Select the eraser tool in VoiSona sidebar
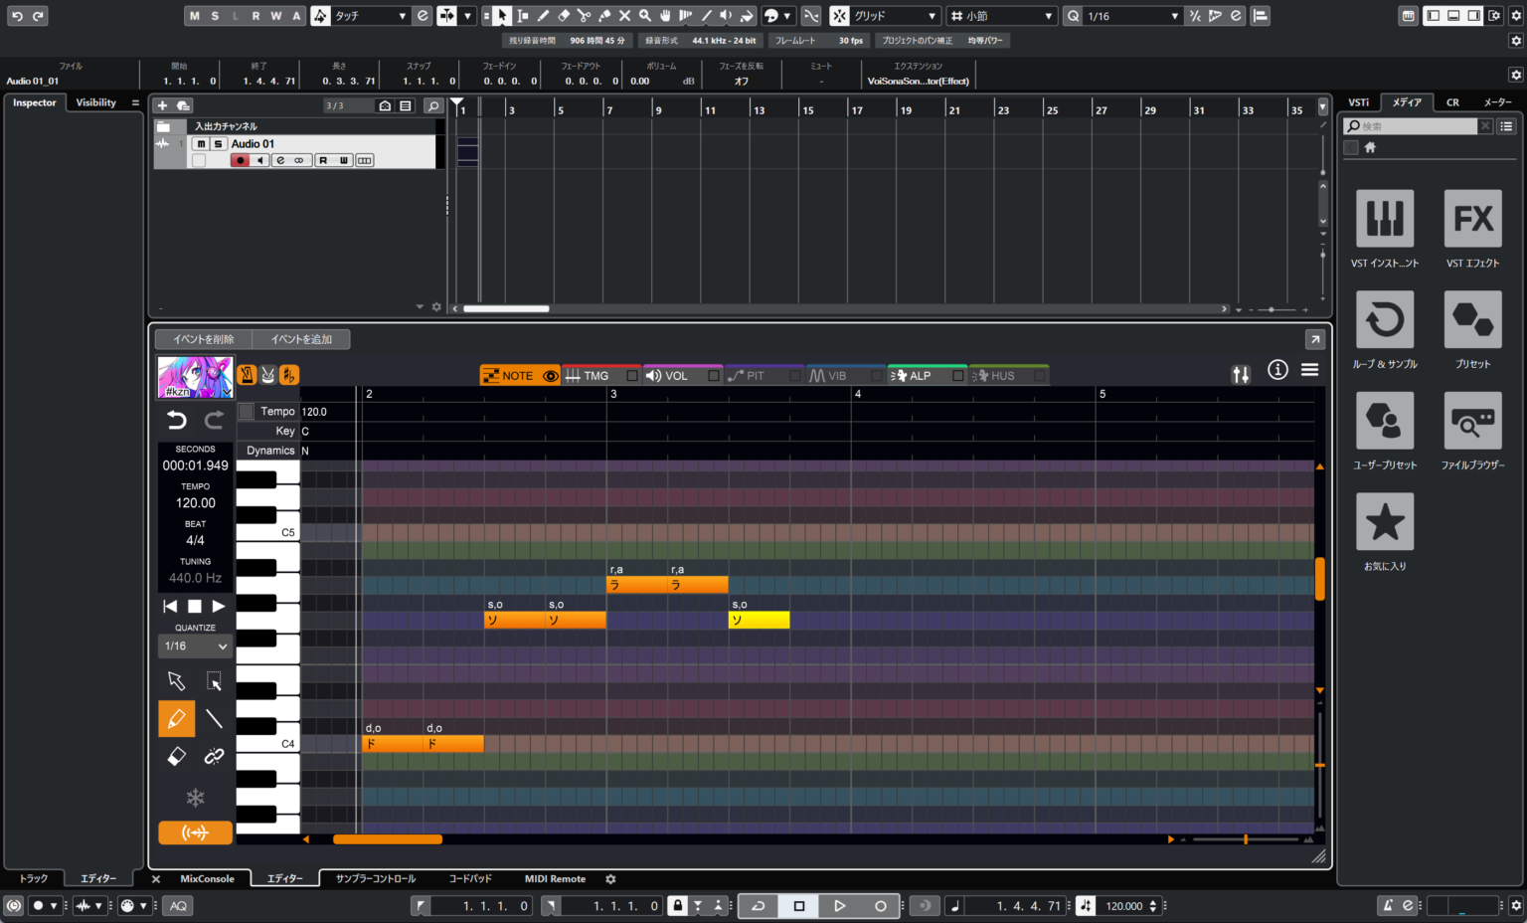 176,757
